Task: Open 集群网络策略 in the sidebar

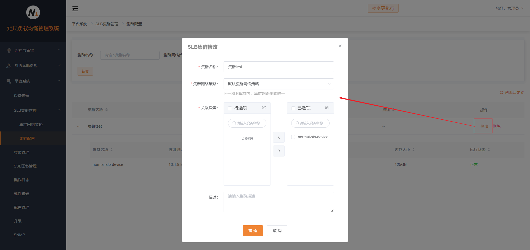Action: coord(31,125)
